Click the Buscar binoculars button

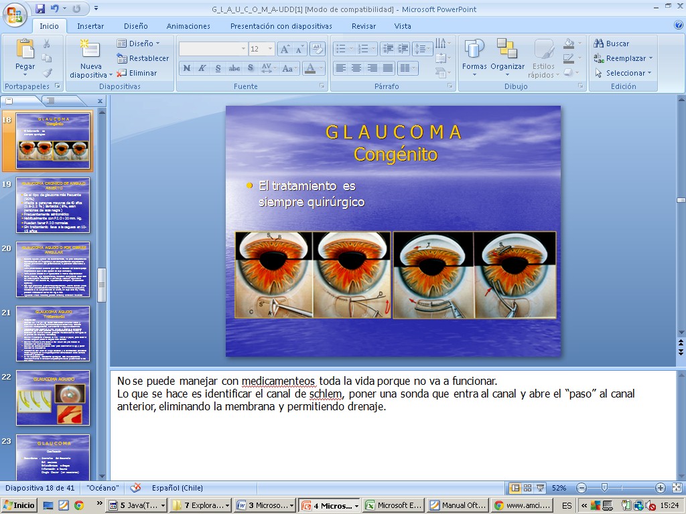(x=611, y=44)
